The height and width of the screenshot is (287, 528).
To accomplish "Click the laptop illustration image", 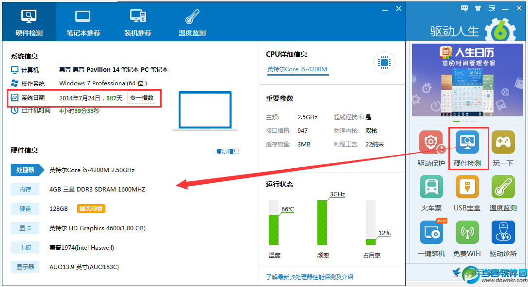I will 205,111.
